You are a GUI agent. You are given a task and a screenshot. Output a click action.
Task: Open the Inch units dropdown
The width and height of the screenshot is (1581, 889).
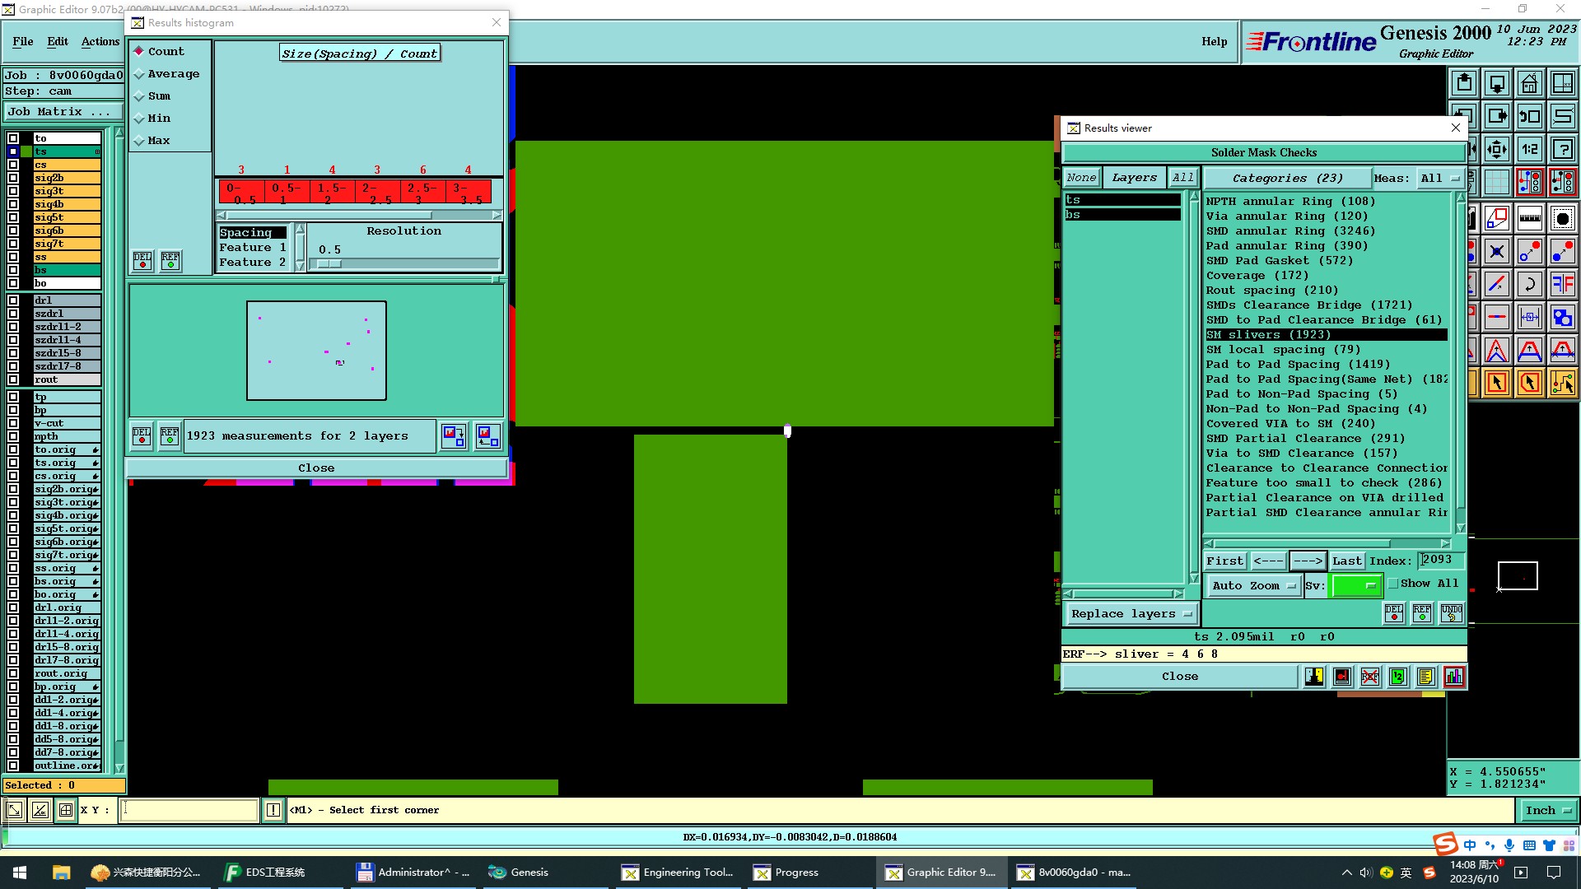tap(1547, 811)
